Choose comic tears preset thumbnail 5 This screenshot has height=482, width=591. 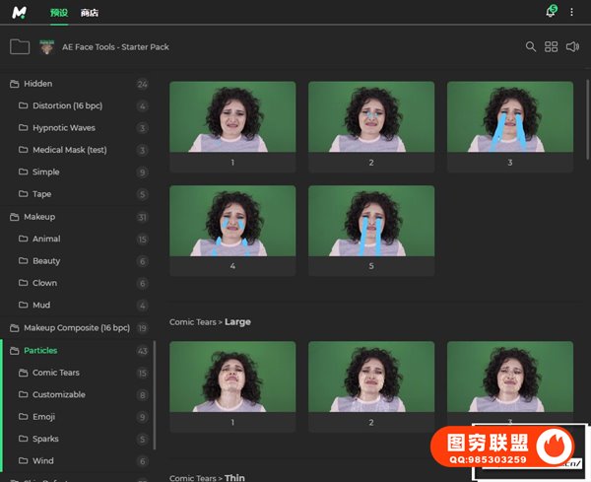(371, 221)
